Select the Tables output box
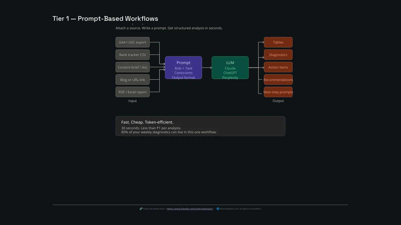 (x=278, y=42)
